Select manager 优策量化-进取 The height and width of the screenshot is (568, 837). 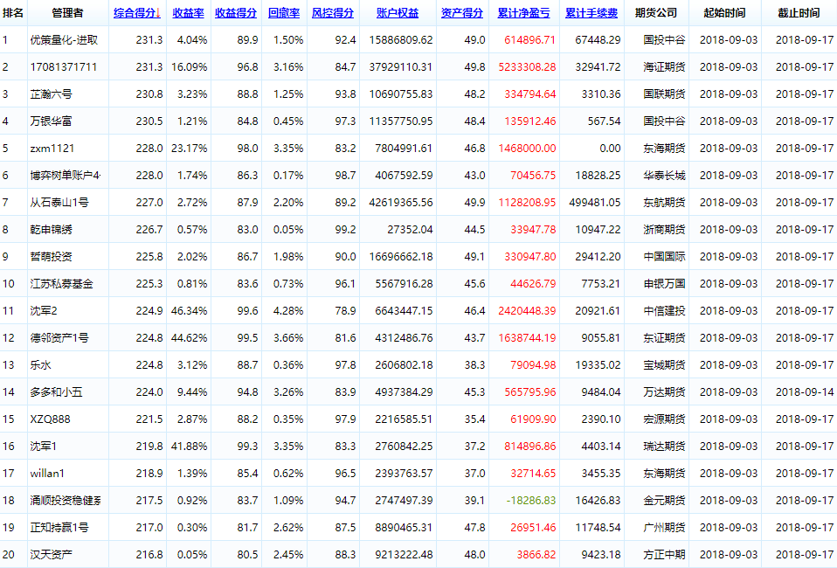pos(64,40)
